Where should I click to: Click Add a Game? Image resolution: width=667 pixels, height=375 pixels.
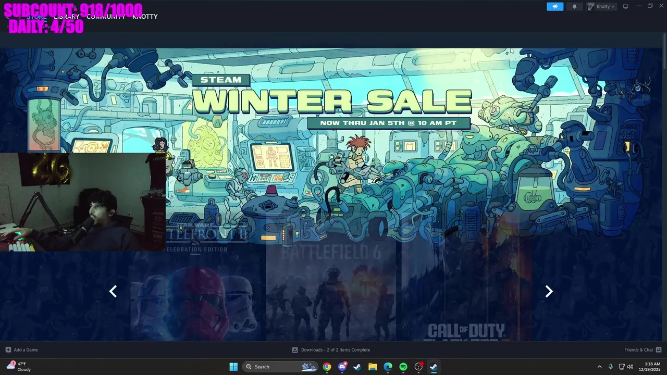click(x=21, y=349)
